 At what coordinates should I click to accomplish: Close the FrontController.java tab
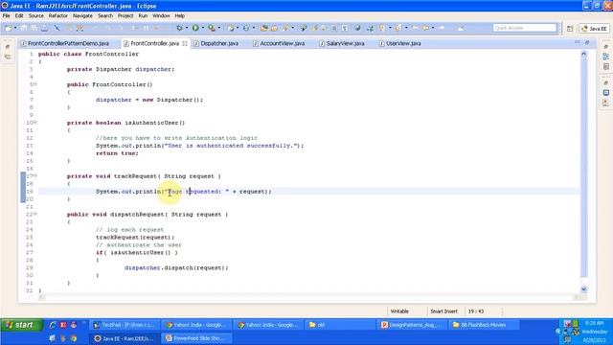click(185, 43)
